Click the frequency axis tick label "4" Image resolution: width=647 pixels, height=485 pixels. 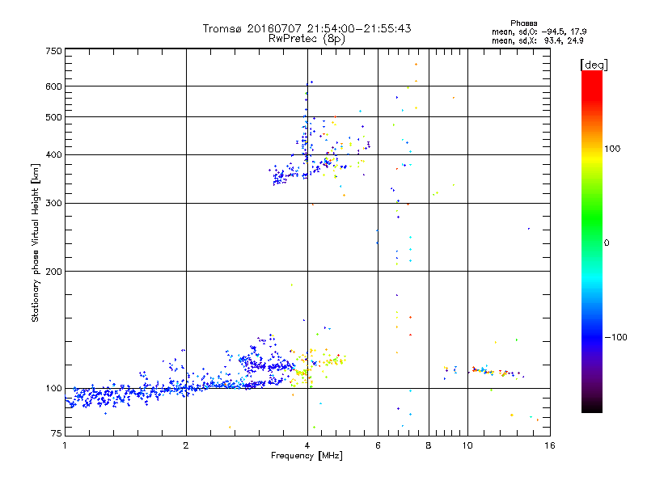click(307, 445)
